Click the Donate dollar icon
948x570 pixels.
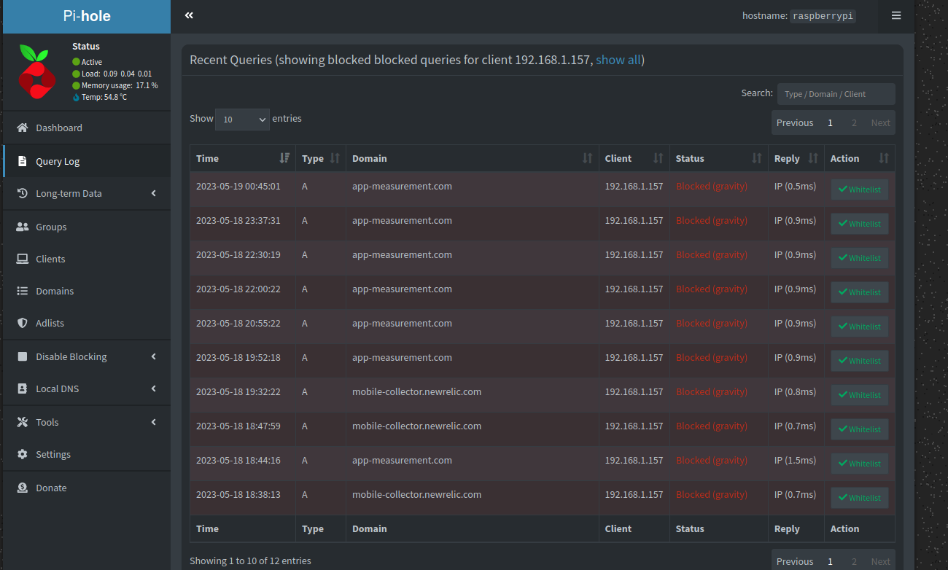22,488
